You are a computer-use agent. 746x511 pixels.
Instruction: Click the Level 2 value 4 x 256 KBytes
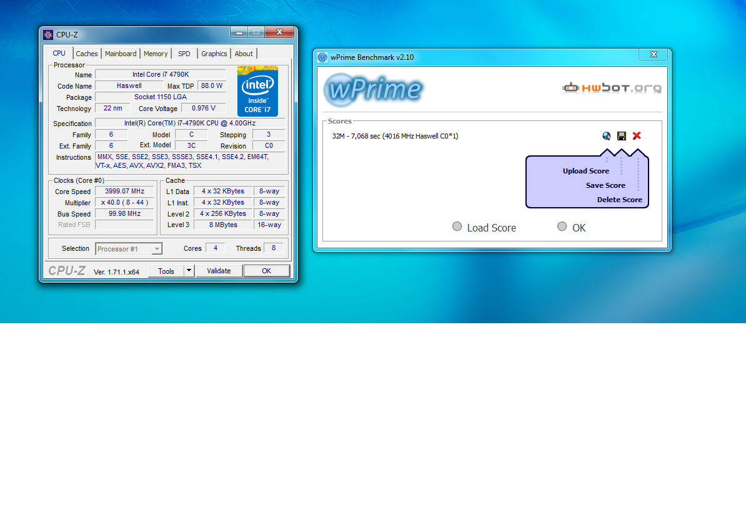(223, 214)
